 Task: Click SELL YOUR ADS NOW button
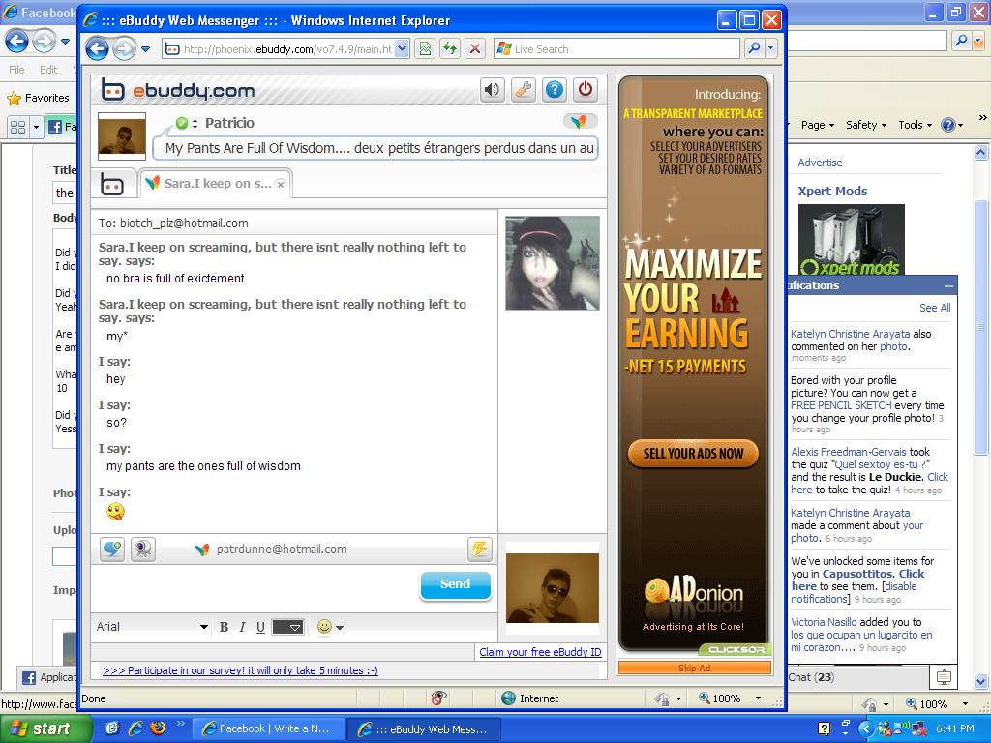693,454
